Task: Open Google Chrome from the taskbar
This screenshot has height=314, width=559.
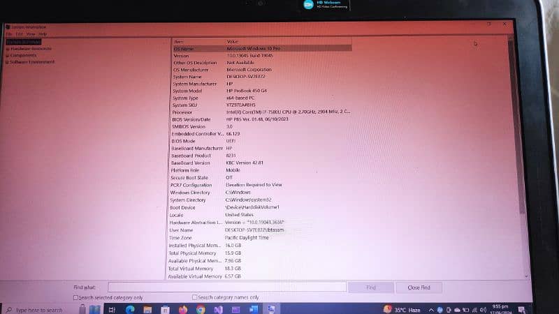Action: coord(201,310)
